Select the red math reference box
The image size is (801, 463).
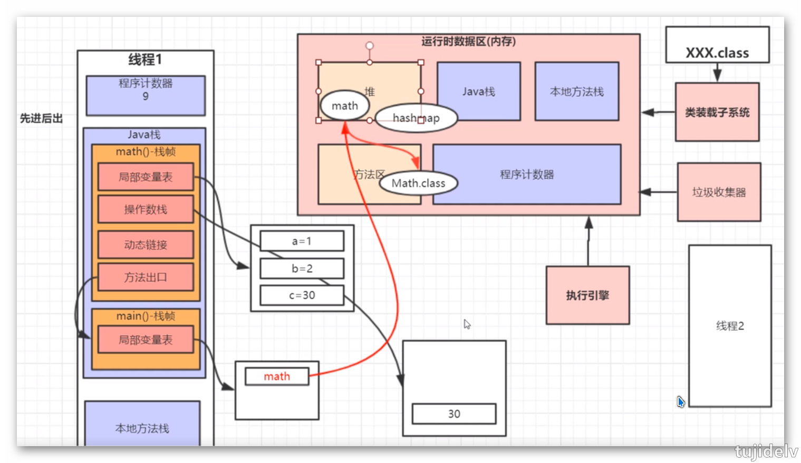click(x=277, y=377)
